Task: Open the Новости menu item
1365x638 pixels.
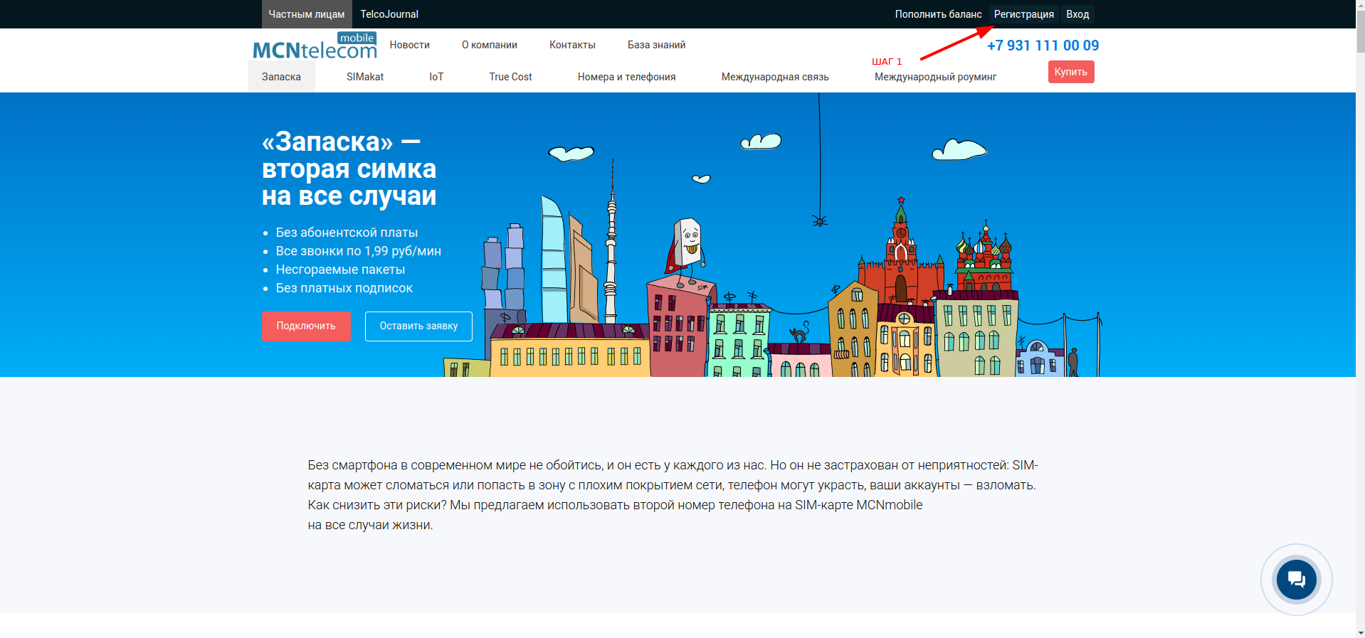Action: [x=410, y=45]
